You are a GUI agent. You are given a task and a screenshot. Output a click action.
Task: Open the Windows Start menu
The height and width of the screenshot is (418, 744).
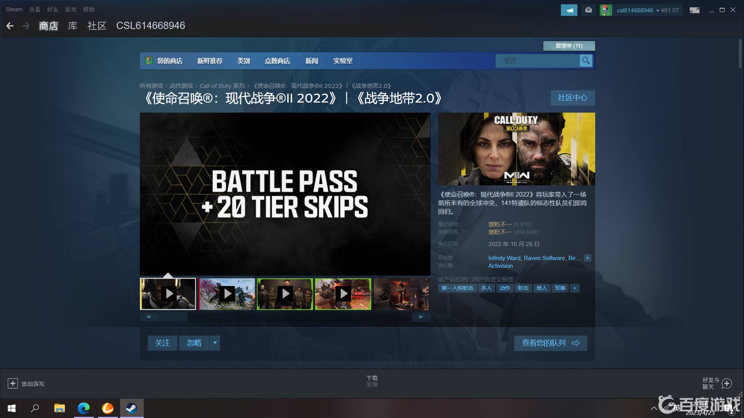tap(12, 408)
